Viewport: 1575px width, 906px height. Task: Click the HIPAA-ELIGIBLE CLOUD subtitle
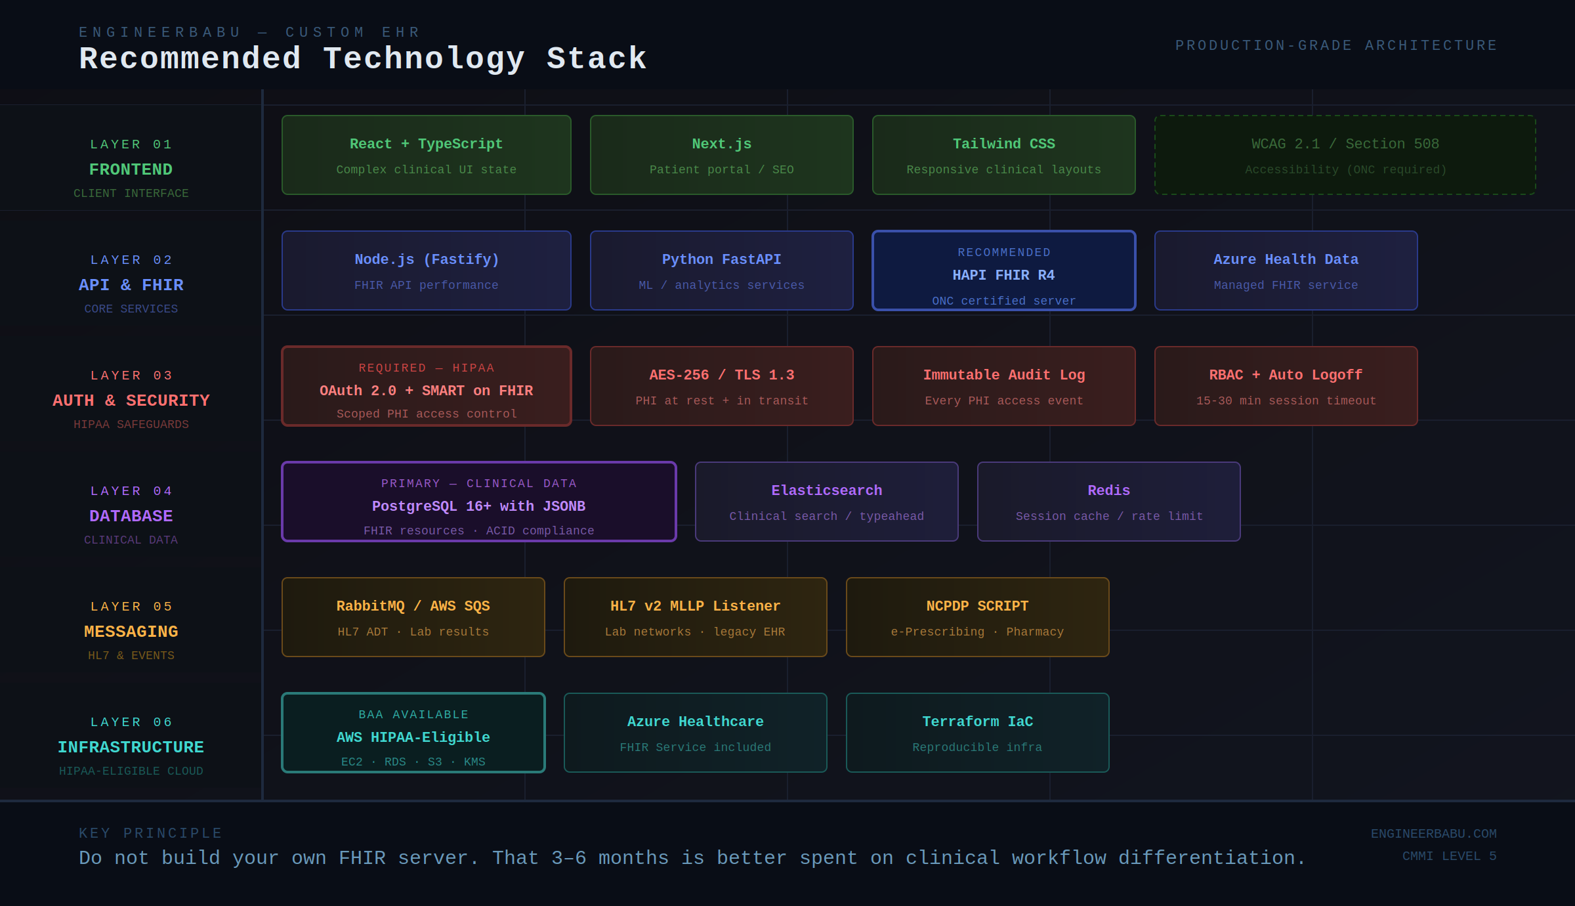pos(131,771)
